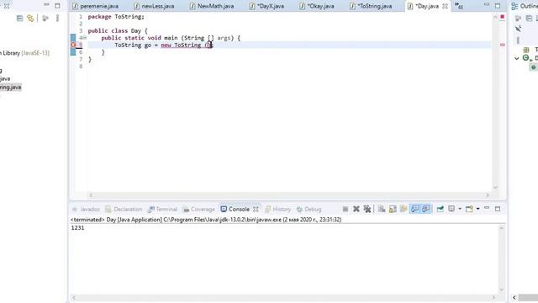Open Package Explorer filter icon

pos(45,19)
